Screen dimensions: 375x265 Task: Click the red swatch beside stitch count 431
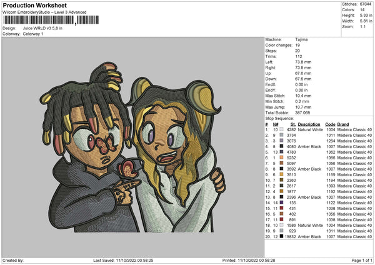pyautogui.click(x=281, y=208)
